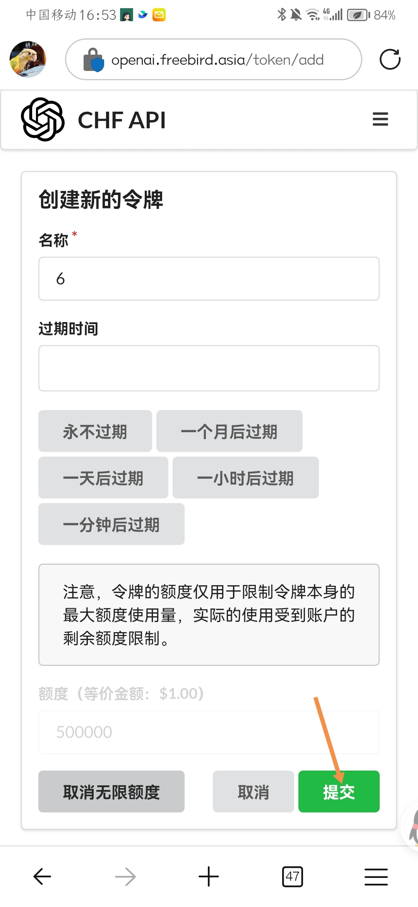418x907 pixels.
Task: Tap the parrot profile avatar
Action: [x=27, y=59]
